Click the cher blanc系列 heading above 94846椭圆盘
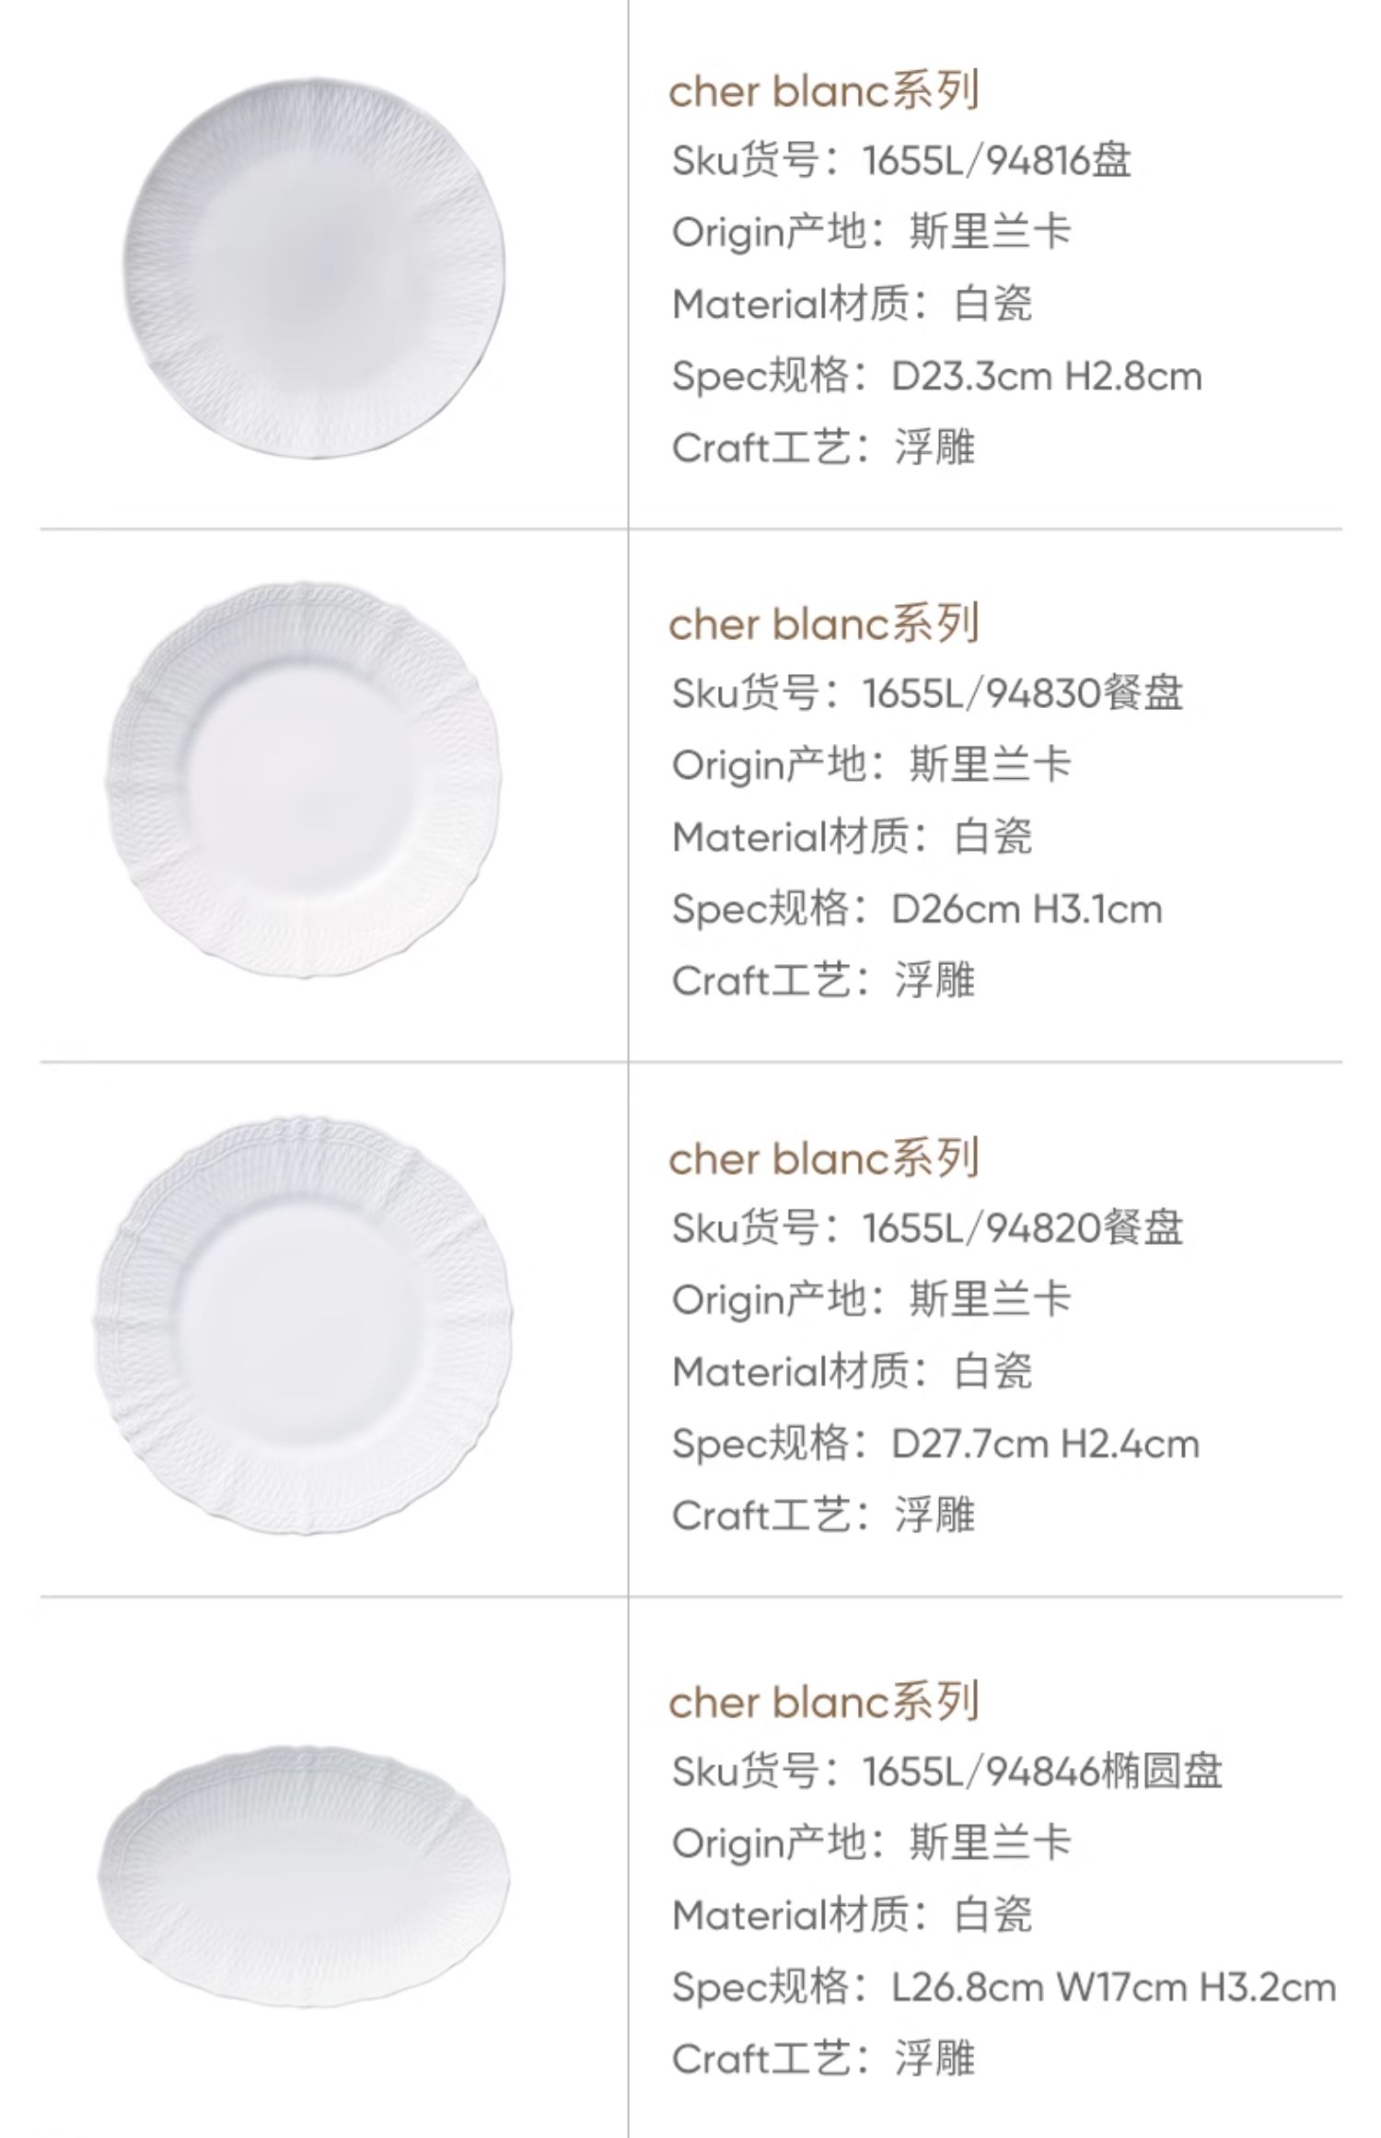Viewport: 1381px width, 2138px height. tap(823, 1702)
